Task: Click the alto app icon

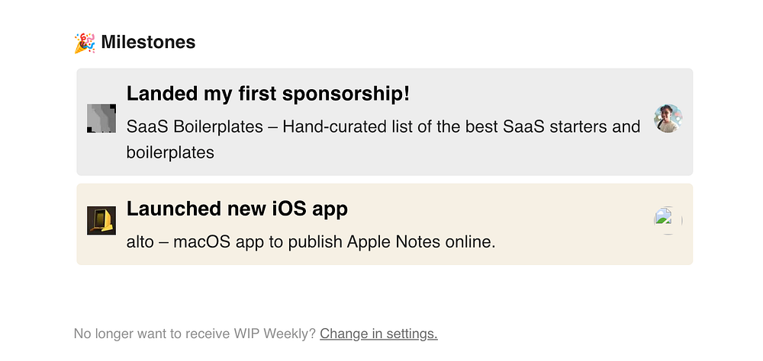Action: [101, 220]
